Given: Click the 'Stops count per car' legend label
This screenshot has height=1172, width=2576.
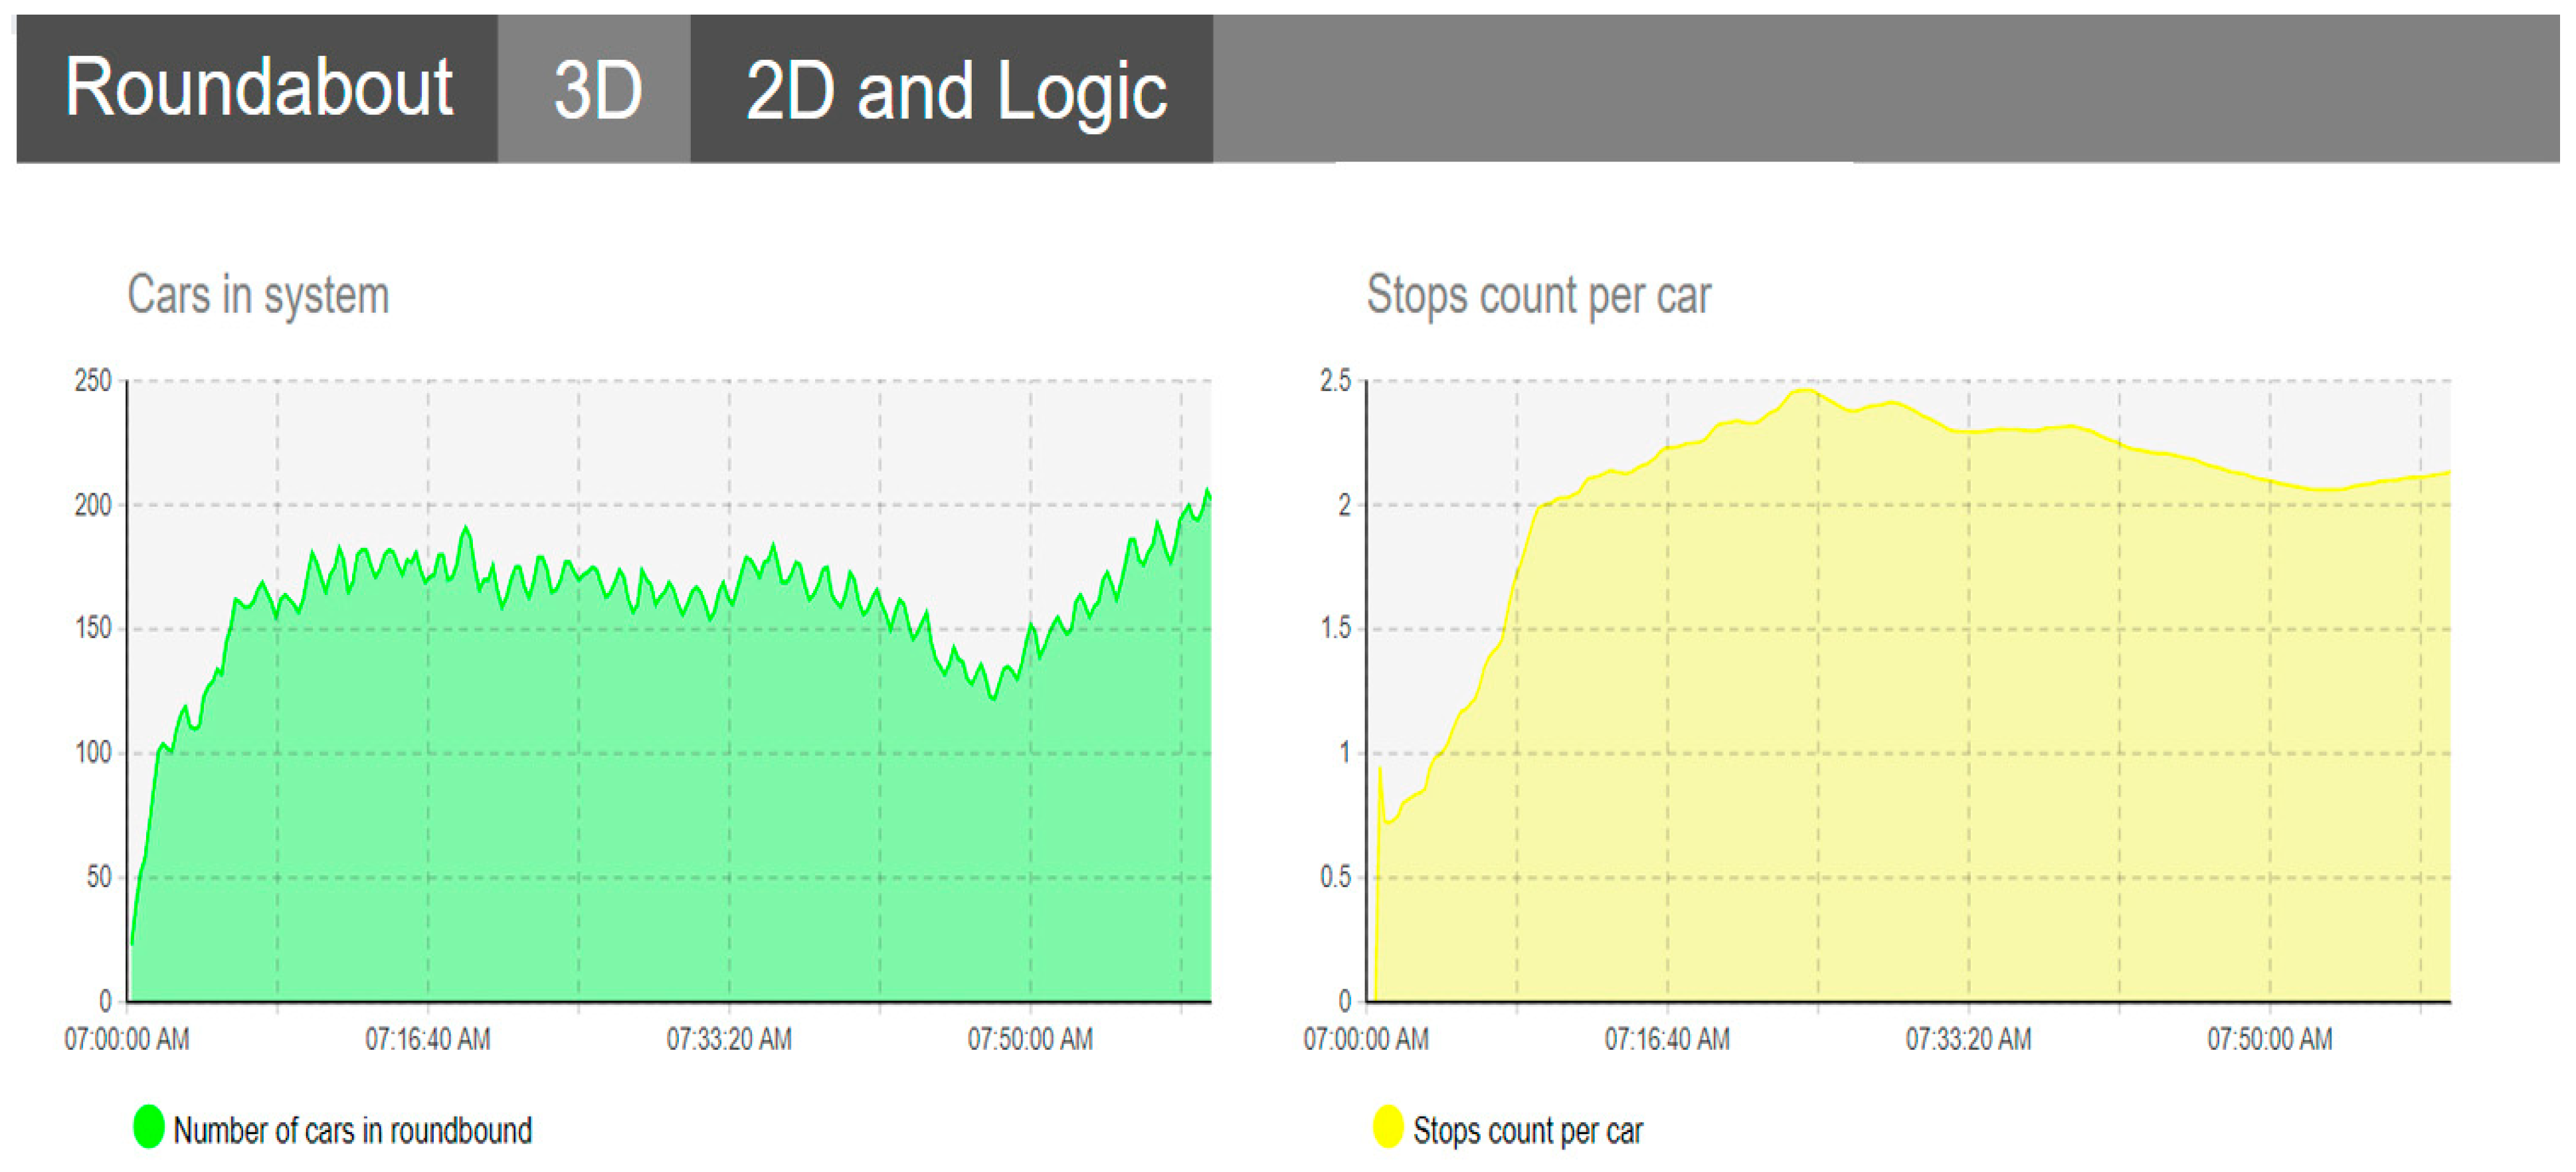Looking at the screenshot, I should click(x=1527, y=1130).
